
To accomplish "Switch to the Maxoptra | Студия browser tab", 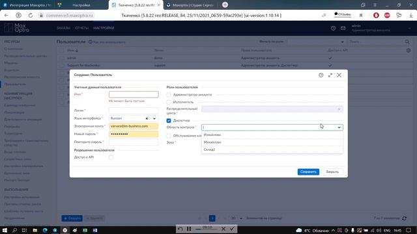I will pyautogui.click(x=190, y=5).
